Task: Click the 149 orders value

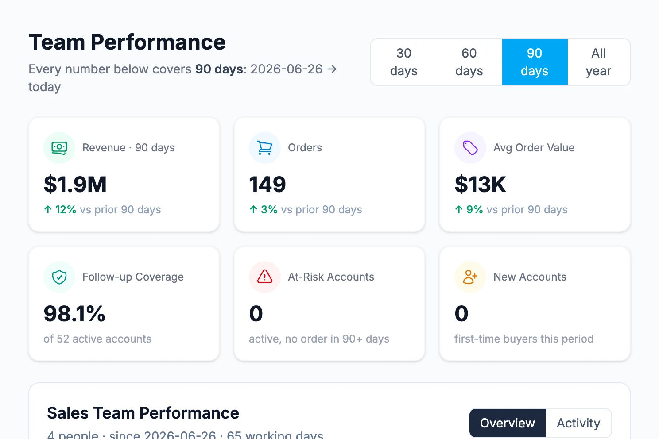Action: [x=267, y=185]
